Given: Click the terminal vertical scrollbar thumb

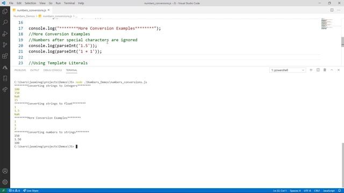Looking at the screenshot, I should (343, 165).
